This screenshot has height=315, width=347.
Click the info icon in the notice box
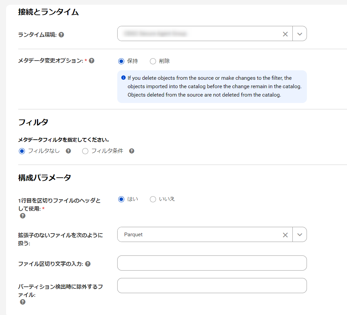pos(124,78)
